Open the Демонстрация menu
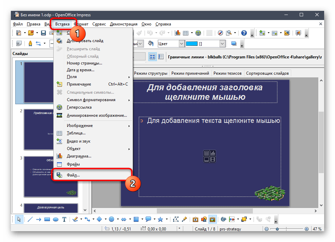The width and height of the screenshot is (335, 242). [x=124, y=24]
